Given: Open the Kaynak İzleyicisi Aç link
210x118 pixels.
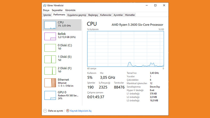Looking at the screenshot, I should (81, 111).
